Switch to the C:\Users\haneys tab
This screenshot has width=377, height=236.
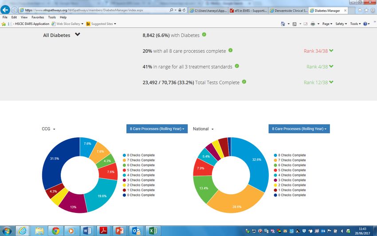[208, 11]
